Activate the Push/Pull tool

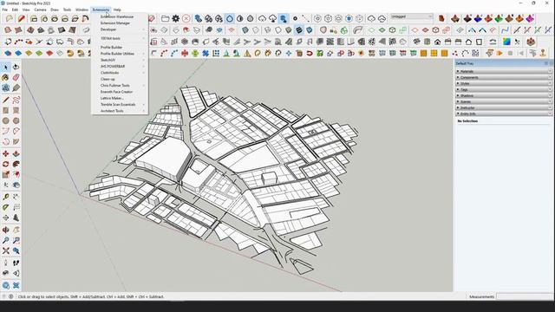16,154
